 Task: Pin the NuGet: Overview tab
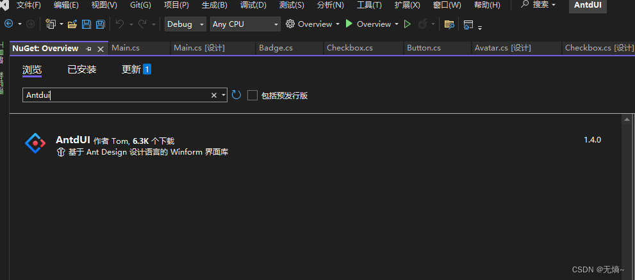coord(89,49)
